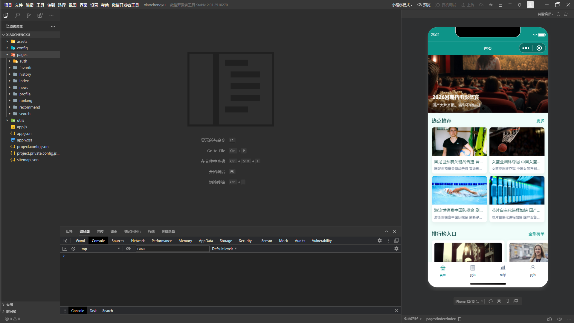
Task: Click the clear cache icon beside refresh
Action: pyautogui.click(x=566, y=14)
